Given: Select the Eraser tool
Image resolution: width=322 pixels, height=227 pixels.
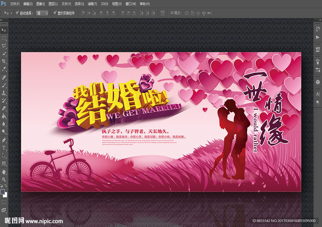Looking at the screenshot, I should pos(4,108).
